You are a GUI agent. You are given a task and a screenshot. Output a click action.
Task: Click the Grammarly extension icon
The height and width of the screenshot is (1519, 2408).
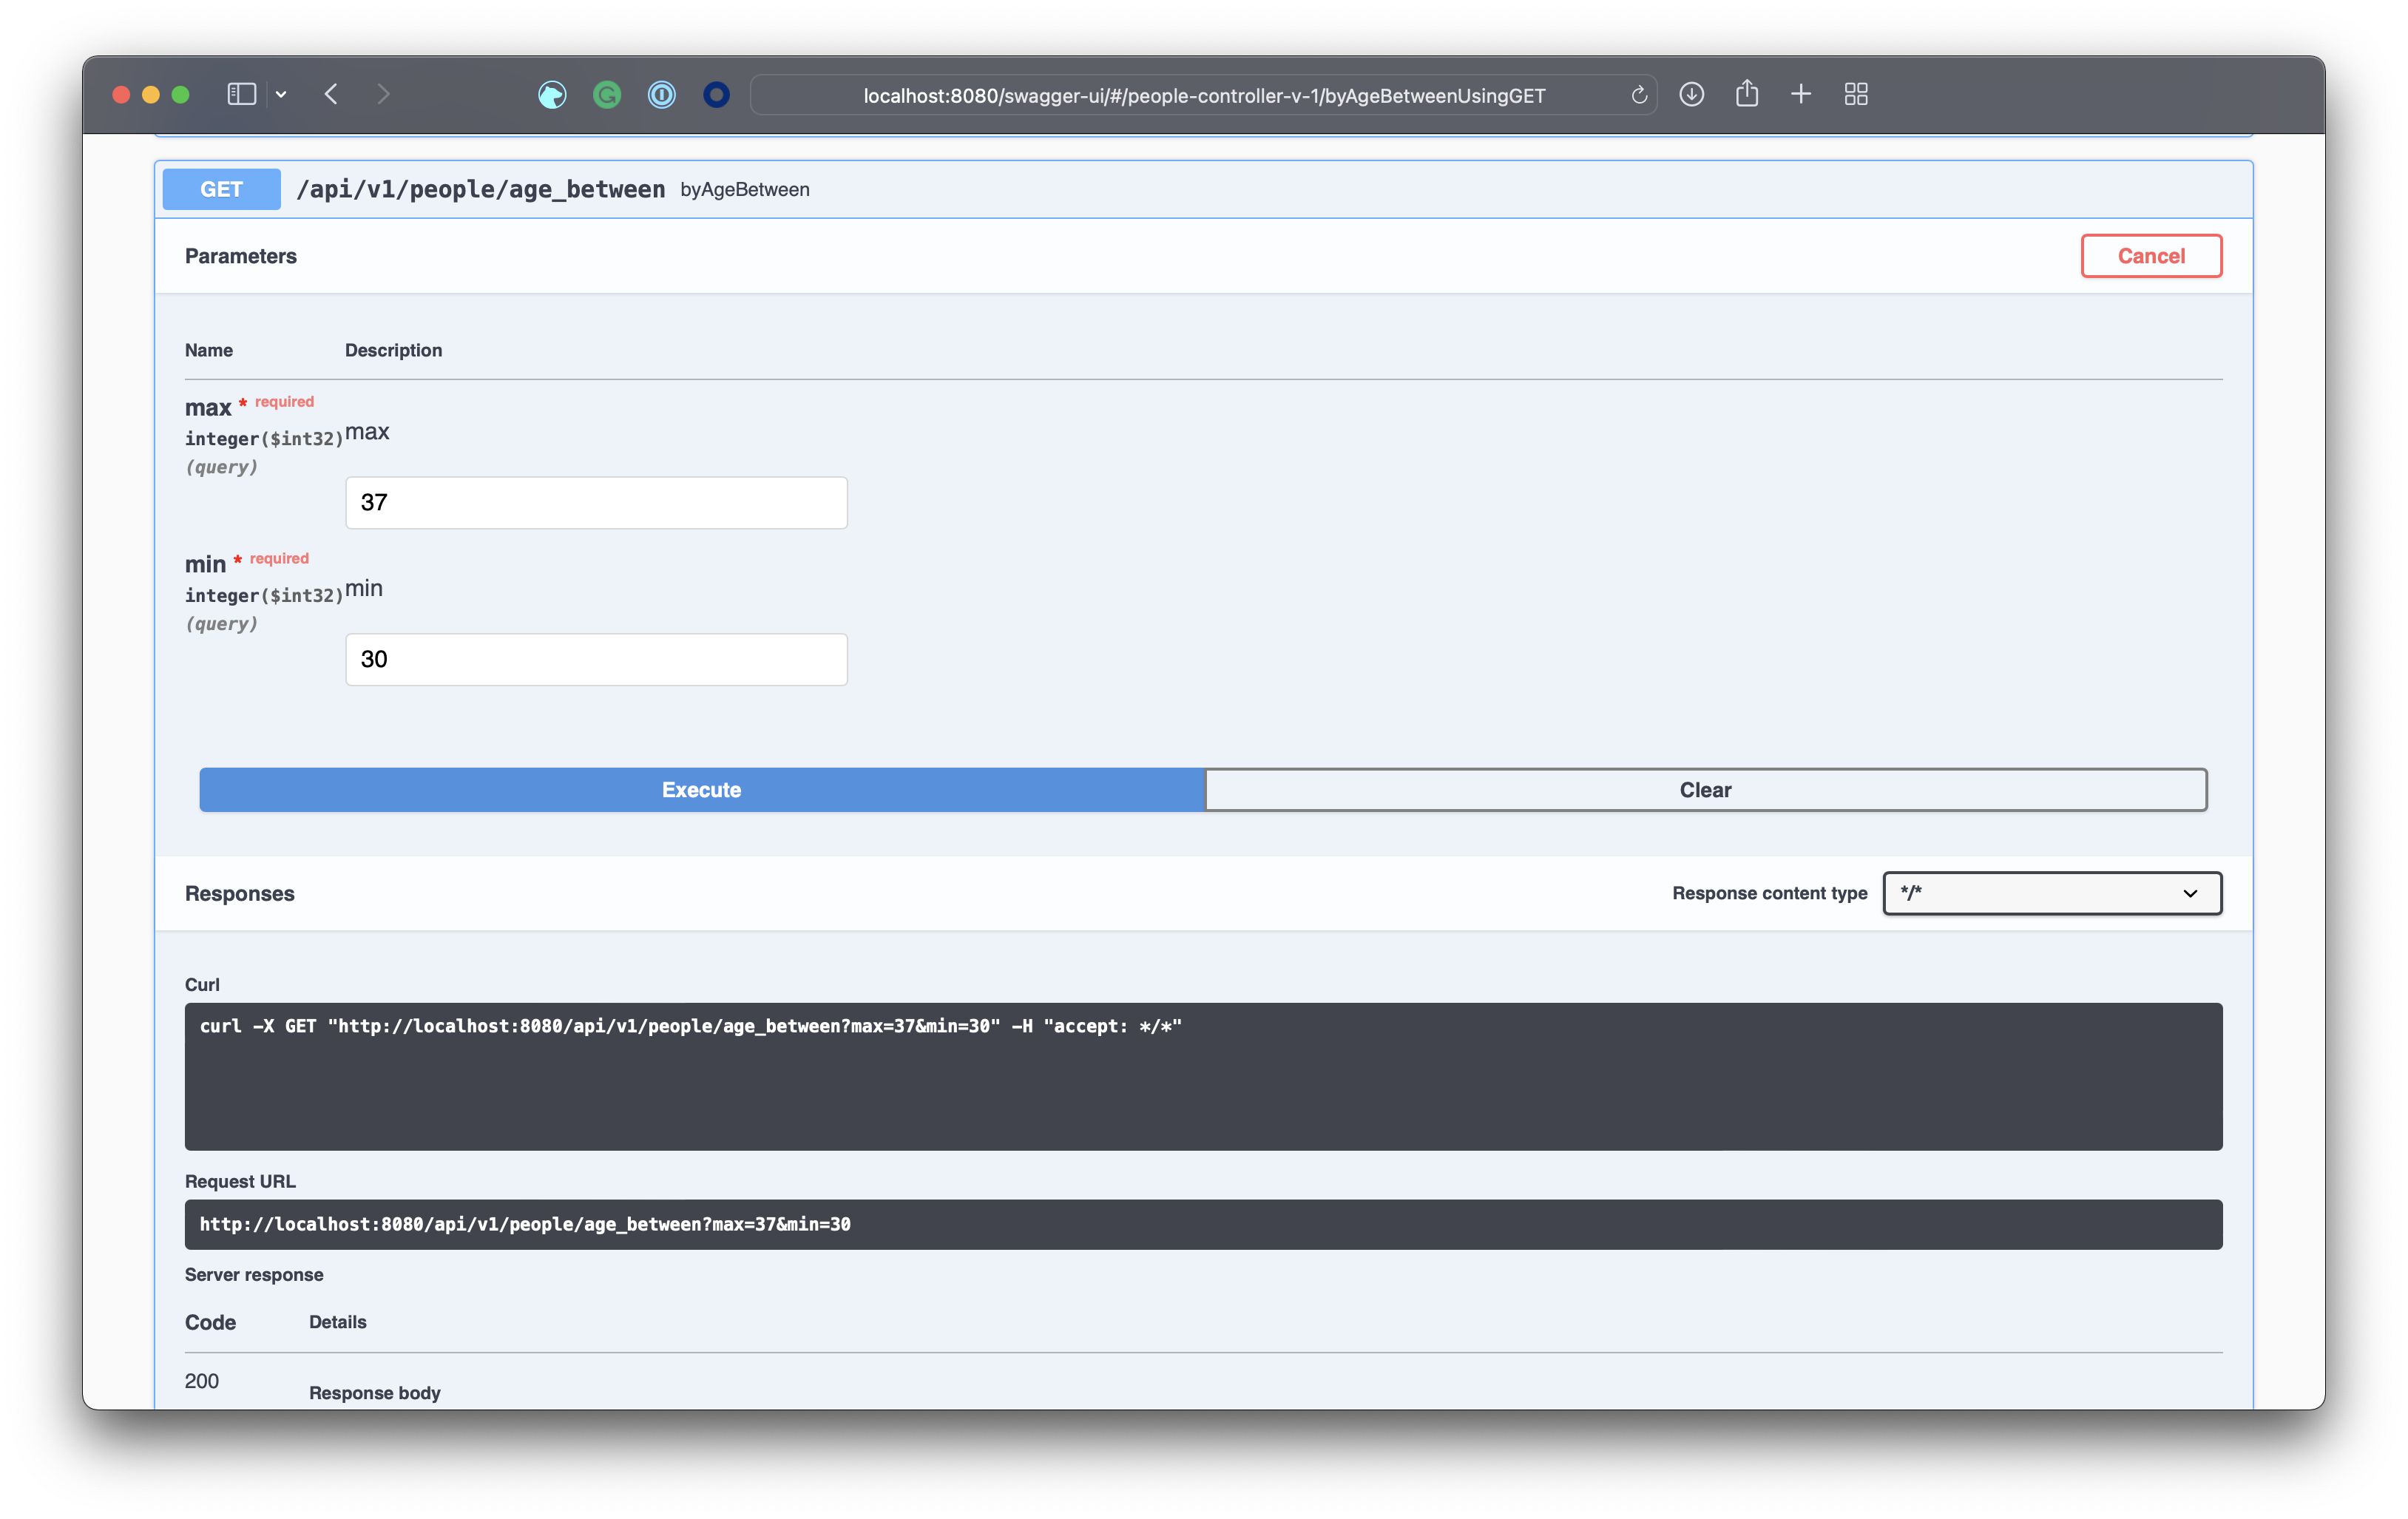[607, 95]
